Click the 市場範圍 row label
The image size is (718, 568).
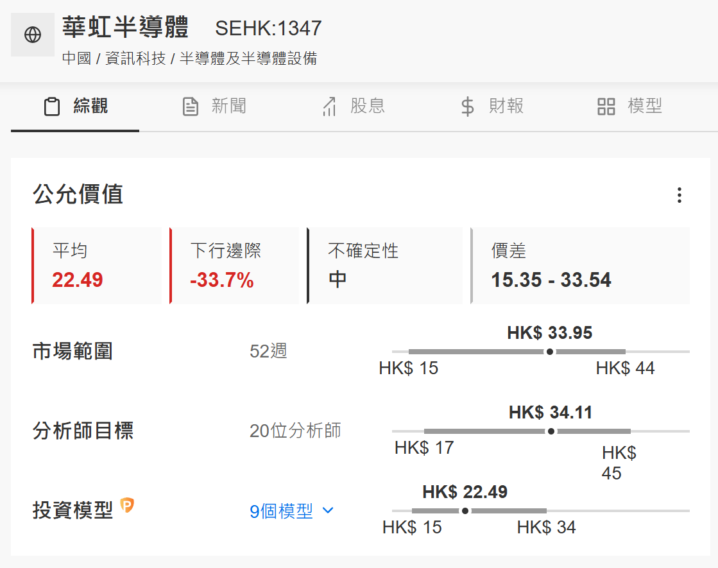coord(73,352)
